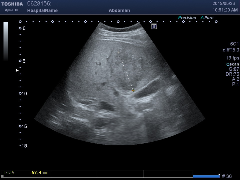The width and height of the screenshot is (240, 180).
Task: Select the lower yellow caliper cross
Action: pos(133,90)
